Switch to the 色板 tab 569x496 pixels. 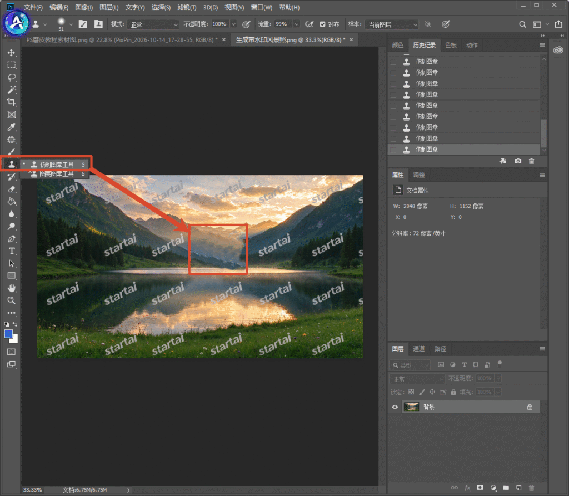451,45
